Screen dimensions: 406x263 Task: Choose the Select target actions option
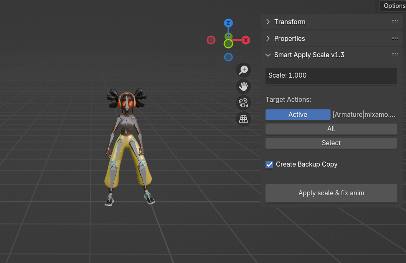click(331, 143)
